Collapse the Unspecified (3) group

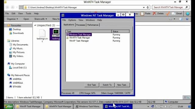pyautogui.click(x=35, y=25)
